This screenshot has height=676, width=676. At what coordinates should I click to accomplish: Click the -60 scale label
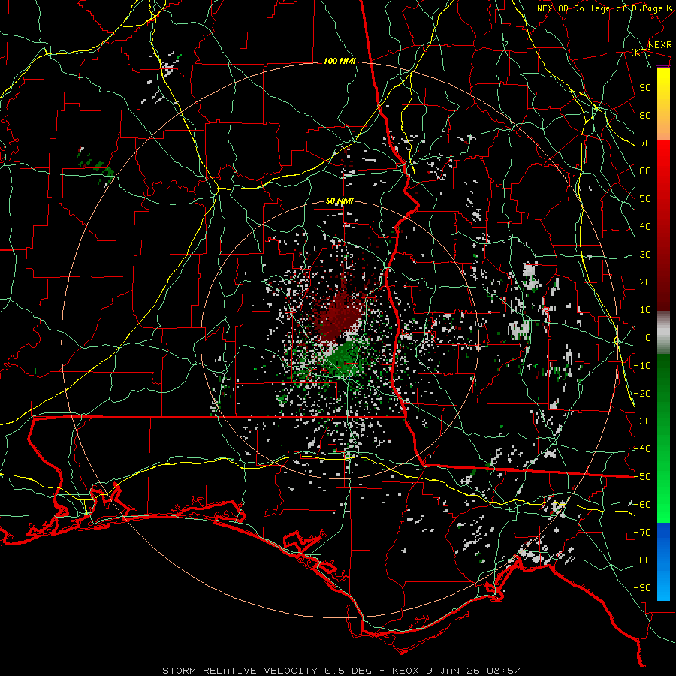pos(642,505)
